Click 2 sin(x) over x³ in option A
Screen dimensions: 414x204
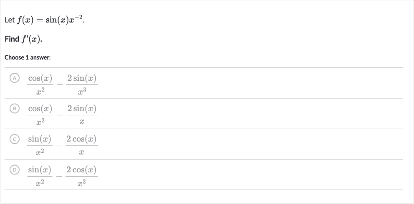coord(82,85)
